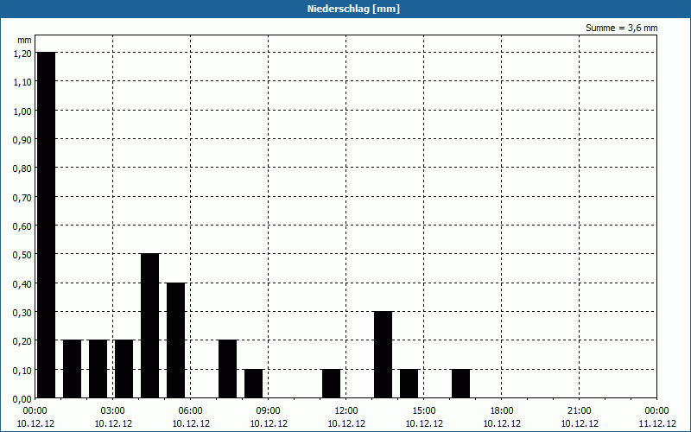Image resolution: width=691 pixels, height=432 pixels.
Task: Click the 0,20 mm bar starting at 03:00
Action: [x=124, y=369]
